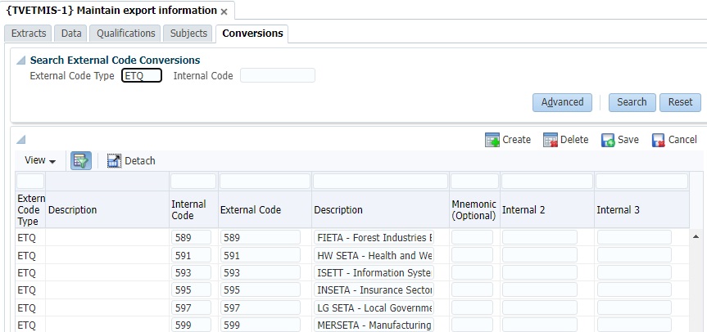Open the Qualifications tab
The height and width of the screenshot is (332, 707).
point(125,34)
